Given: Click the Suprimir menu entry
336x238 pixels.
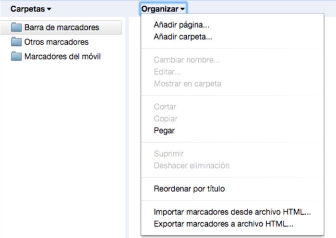Looking at the screenshot, I should 168,154.
